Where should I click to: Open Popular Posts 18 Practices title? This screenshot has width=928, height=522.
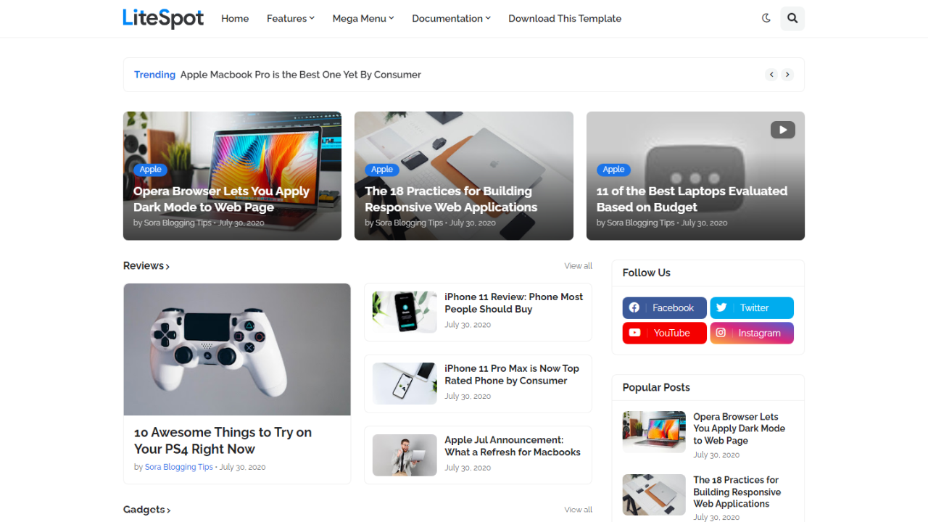click(737, 492)
